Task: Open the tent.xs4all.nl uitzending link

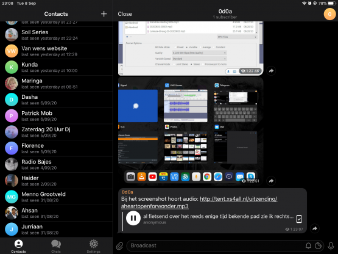Action: pos(199,203)
